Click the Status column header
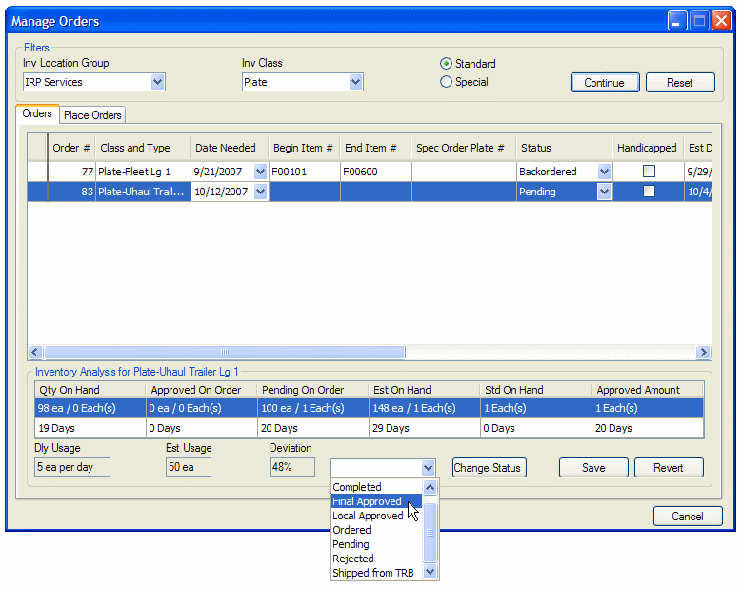 point(565,148)
